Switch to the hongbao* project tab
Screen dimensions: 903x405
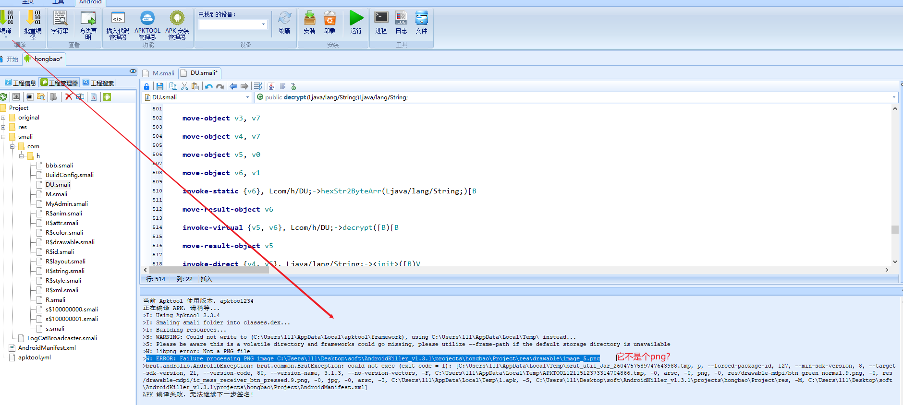point(44,59)
